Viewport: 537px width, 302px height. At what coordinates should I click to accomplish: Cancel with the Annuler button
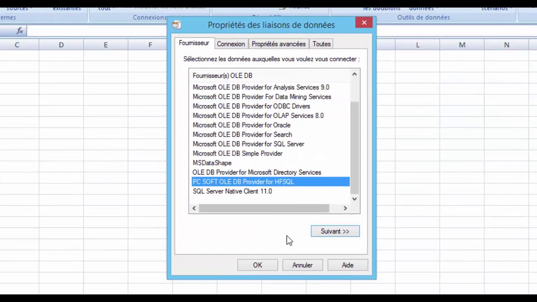pos(302,265)
